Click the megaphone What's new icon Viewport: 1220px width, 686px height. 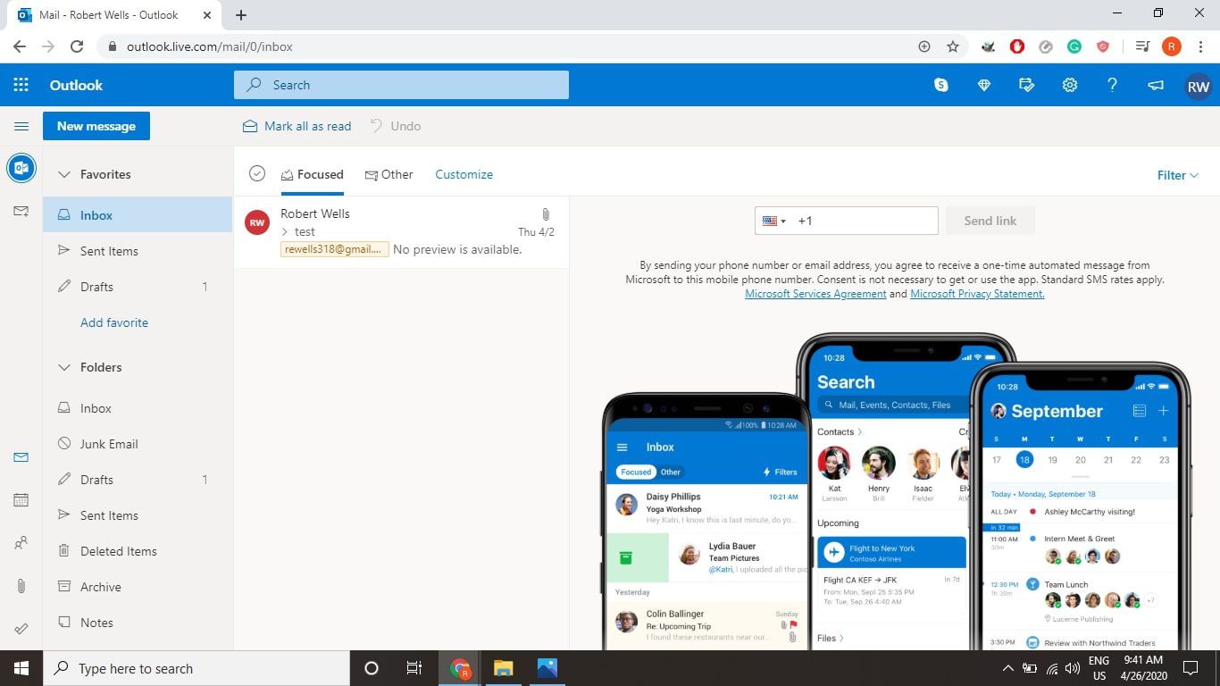pyautogui.click(x=1155, y=85)
